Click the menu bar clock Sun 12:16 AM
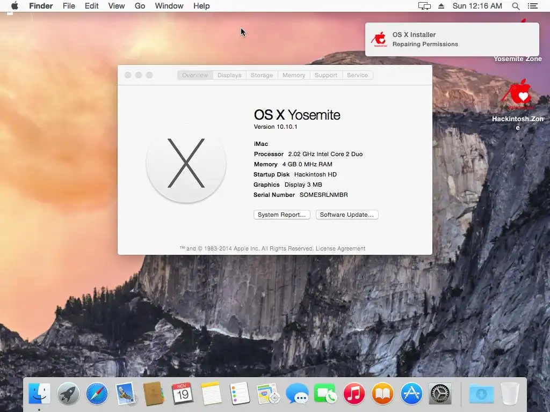This screenshot has height=412, width=550. point(477,6)
